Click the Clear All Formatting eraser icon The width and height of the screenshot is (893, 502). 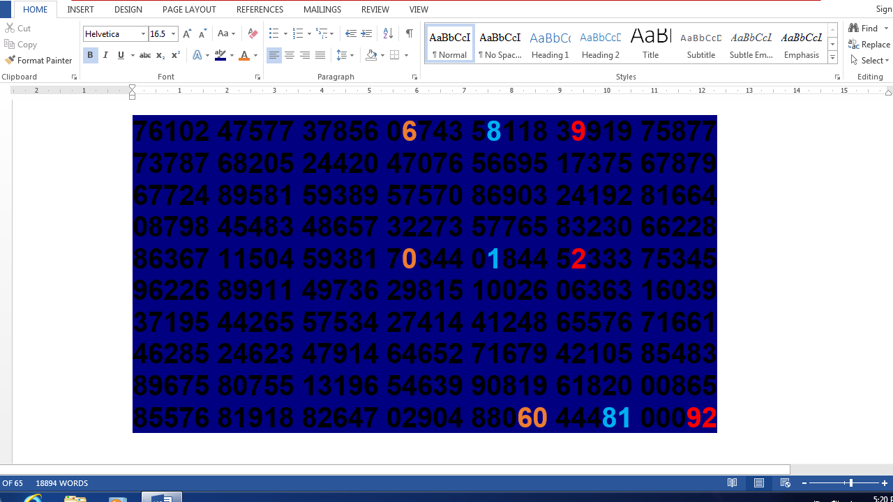click(253, 33)
